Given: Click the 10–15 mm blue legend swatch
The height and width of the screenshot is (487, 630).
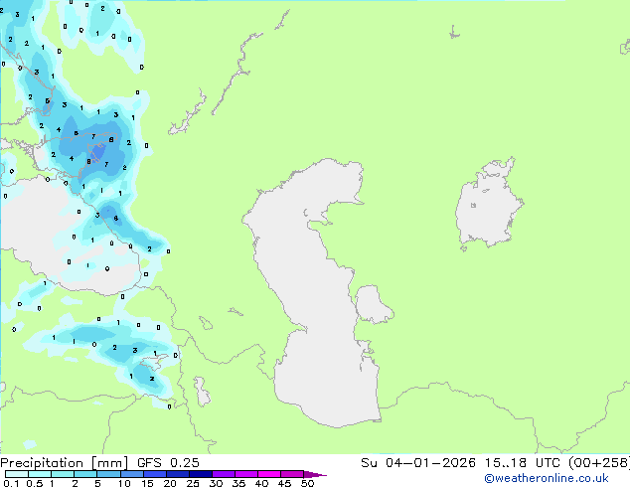Looking at the screenshot, I should tap(132, 474).
